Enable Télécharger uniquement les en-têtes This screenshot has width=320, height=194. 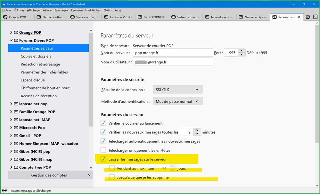[x=103, y=150]
